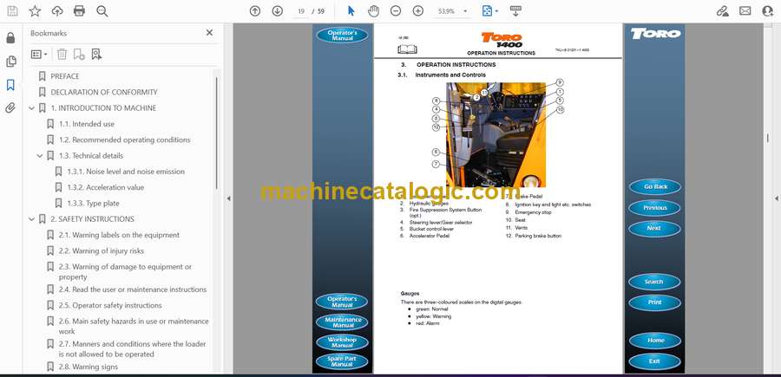Click the blue Home button
Screen dimensions: 781x377
coord(655,341)
